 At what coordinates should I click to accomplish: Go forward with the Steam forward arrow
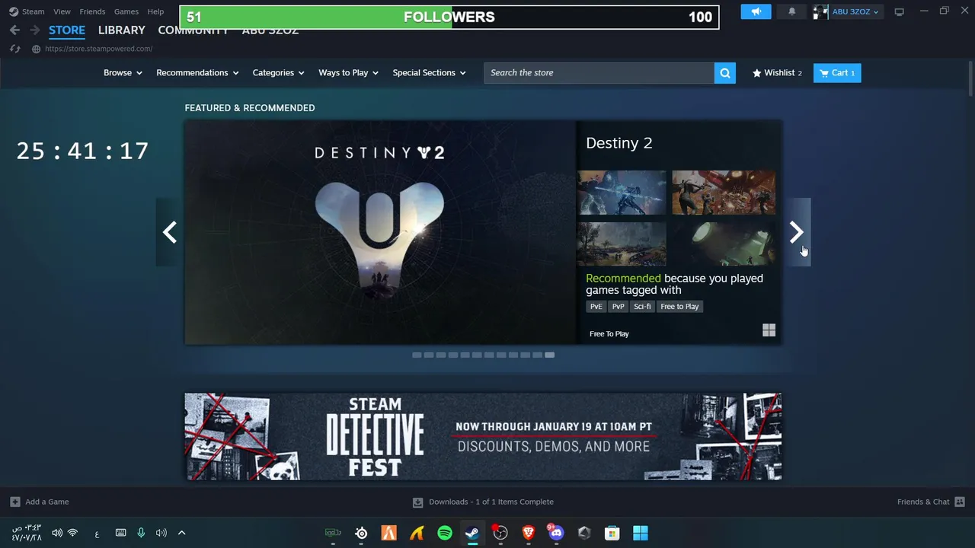click(34, 30)
